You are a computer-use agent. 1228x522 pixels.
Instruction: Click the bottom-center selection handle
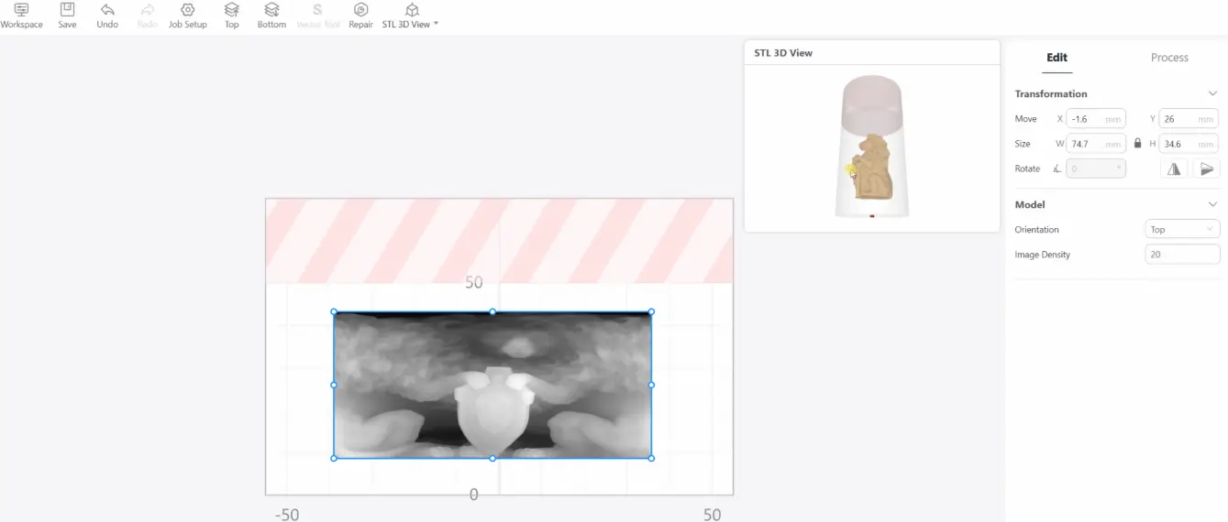coord(492,458)
